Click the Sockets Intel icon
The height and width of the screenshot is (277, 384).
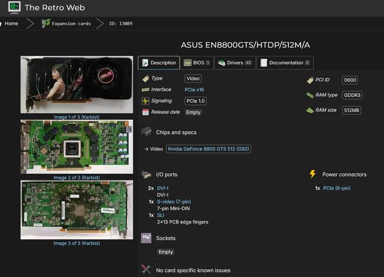tap(146, 238)
